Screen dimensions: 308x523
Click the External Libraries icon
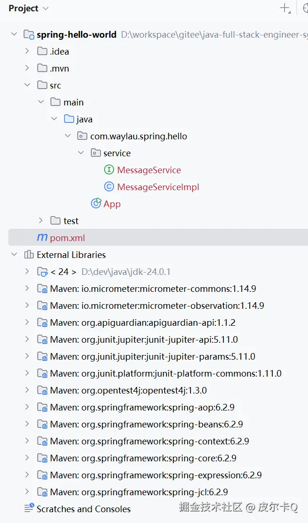[x=29, y=255]
